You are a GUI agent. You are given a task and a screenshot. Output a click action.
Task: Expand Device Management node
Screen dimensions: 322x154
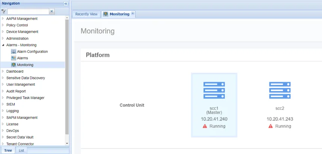click(3, 32)
